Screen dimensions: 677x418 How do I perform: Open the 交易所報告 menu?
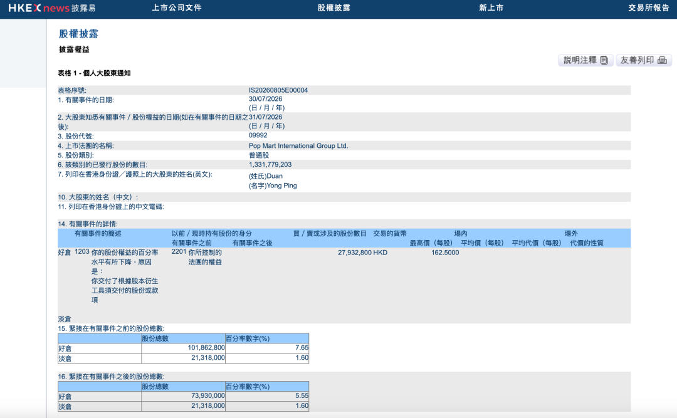[649, 8]
